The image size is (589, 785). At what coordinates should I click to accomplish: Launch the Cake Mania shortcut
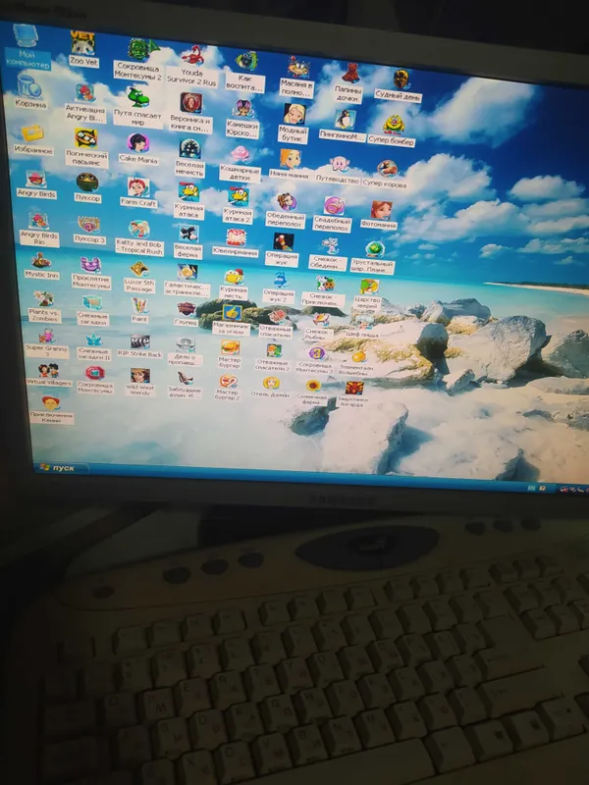[x=138, y=150]
